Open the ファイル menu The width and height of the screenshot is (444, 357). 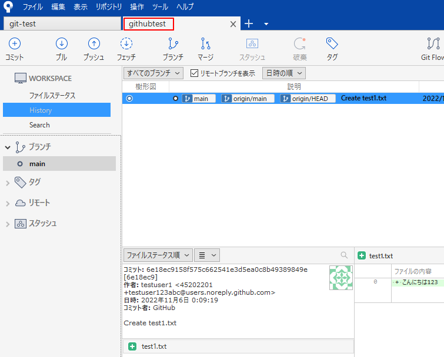pyautogui.click(x=32, y=7)
